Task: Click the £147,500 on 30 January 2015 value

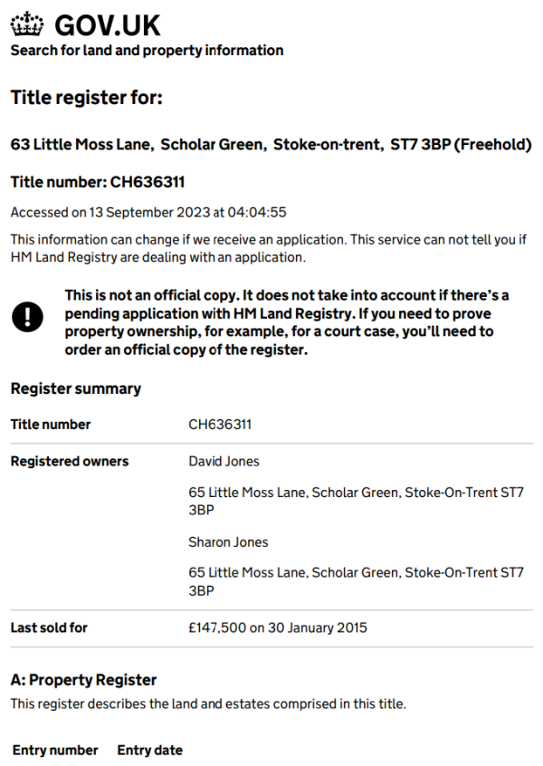Action: [x=277, y=627]
